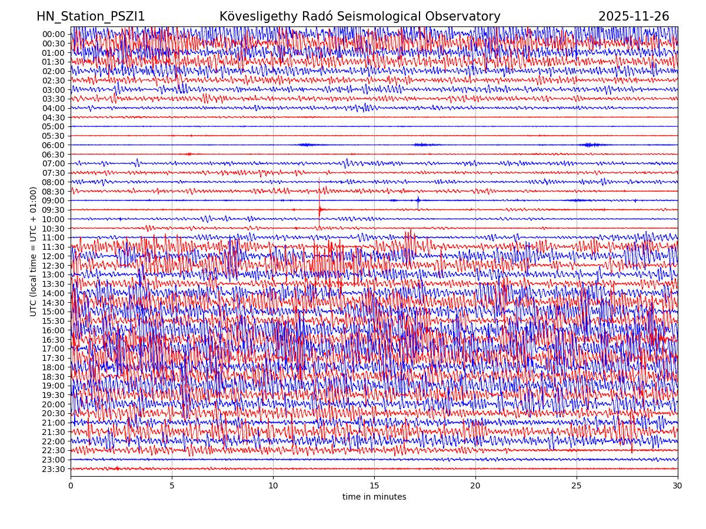Click the 30 tick on the minutes axis
Image resolution: width=706 pixels, height=529 pixels.
coord(678,486)
